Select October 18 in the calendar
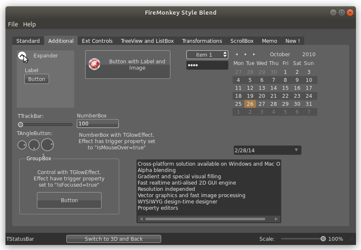Screen dimensions: 361x250 238,96
